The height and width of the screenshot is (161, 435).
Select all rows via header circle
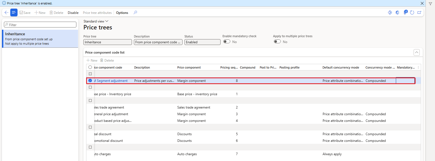click(x=90, y=67)
